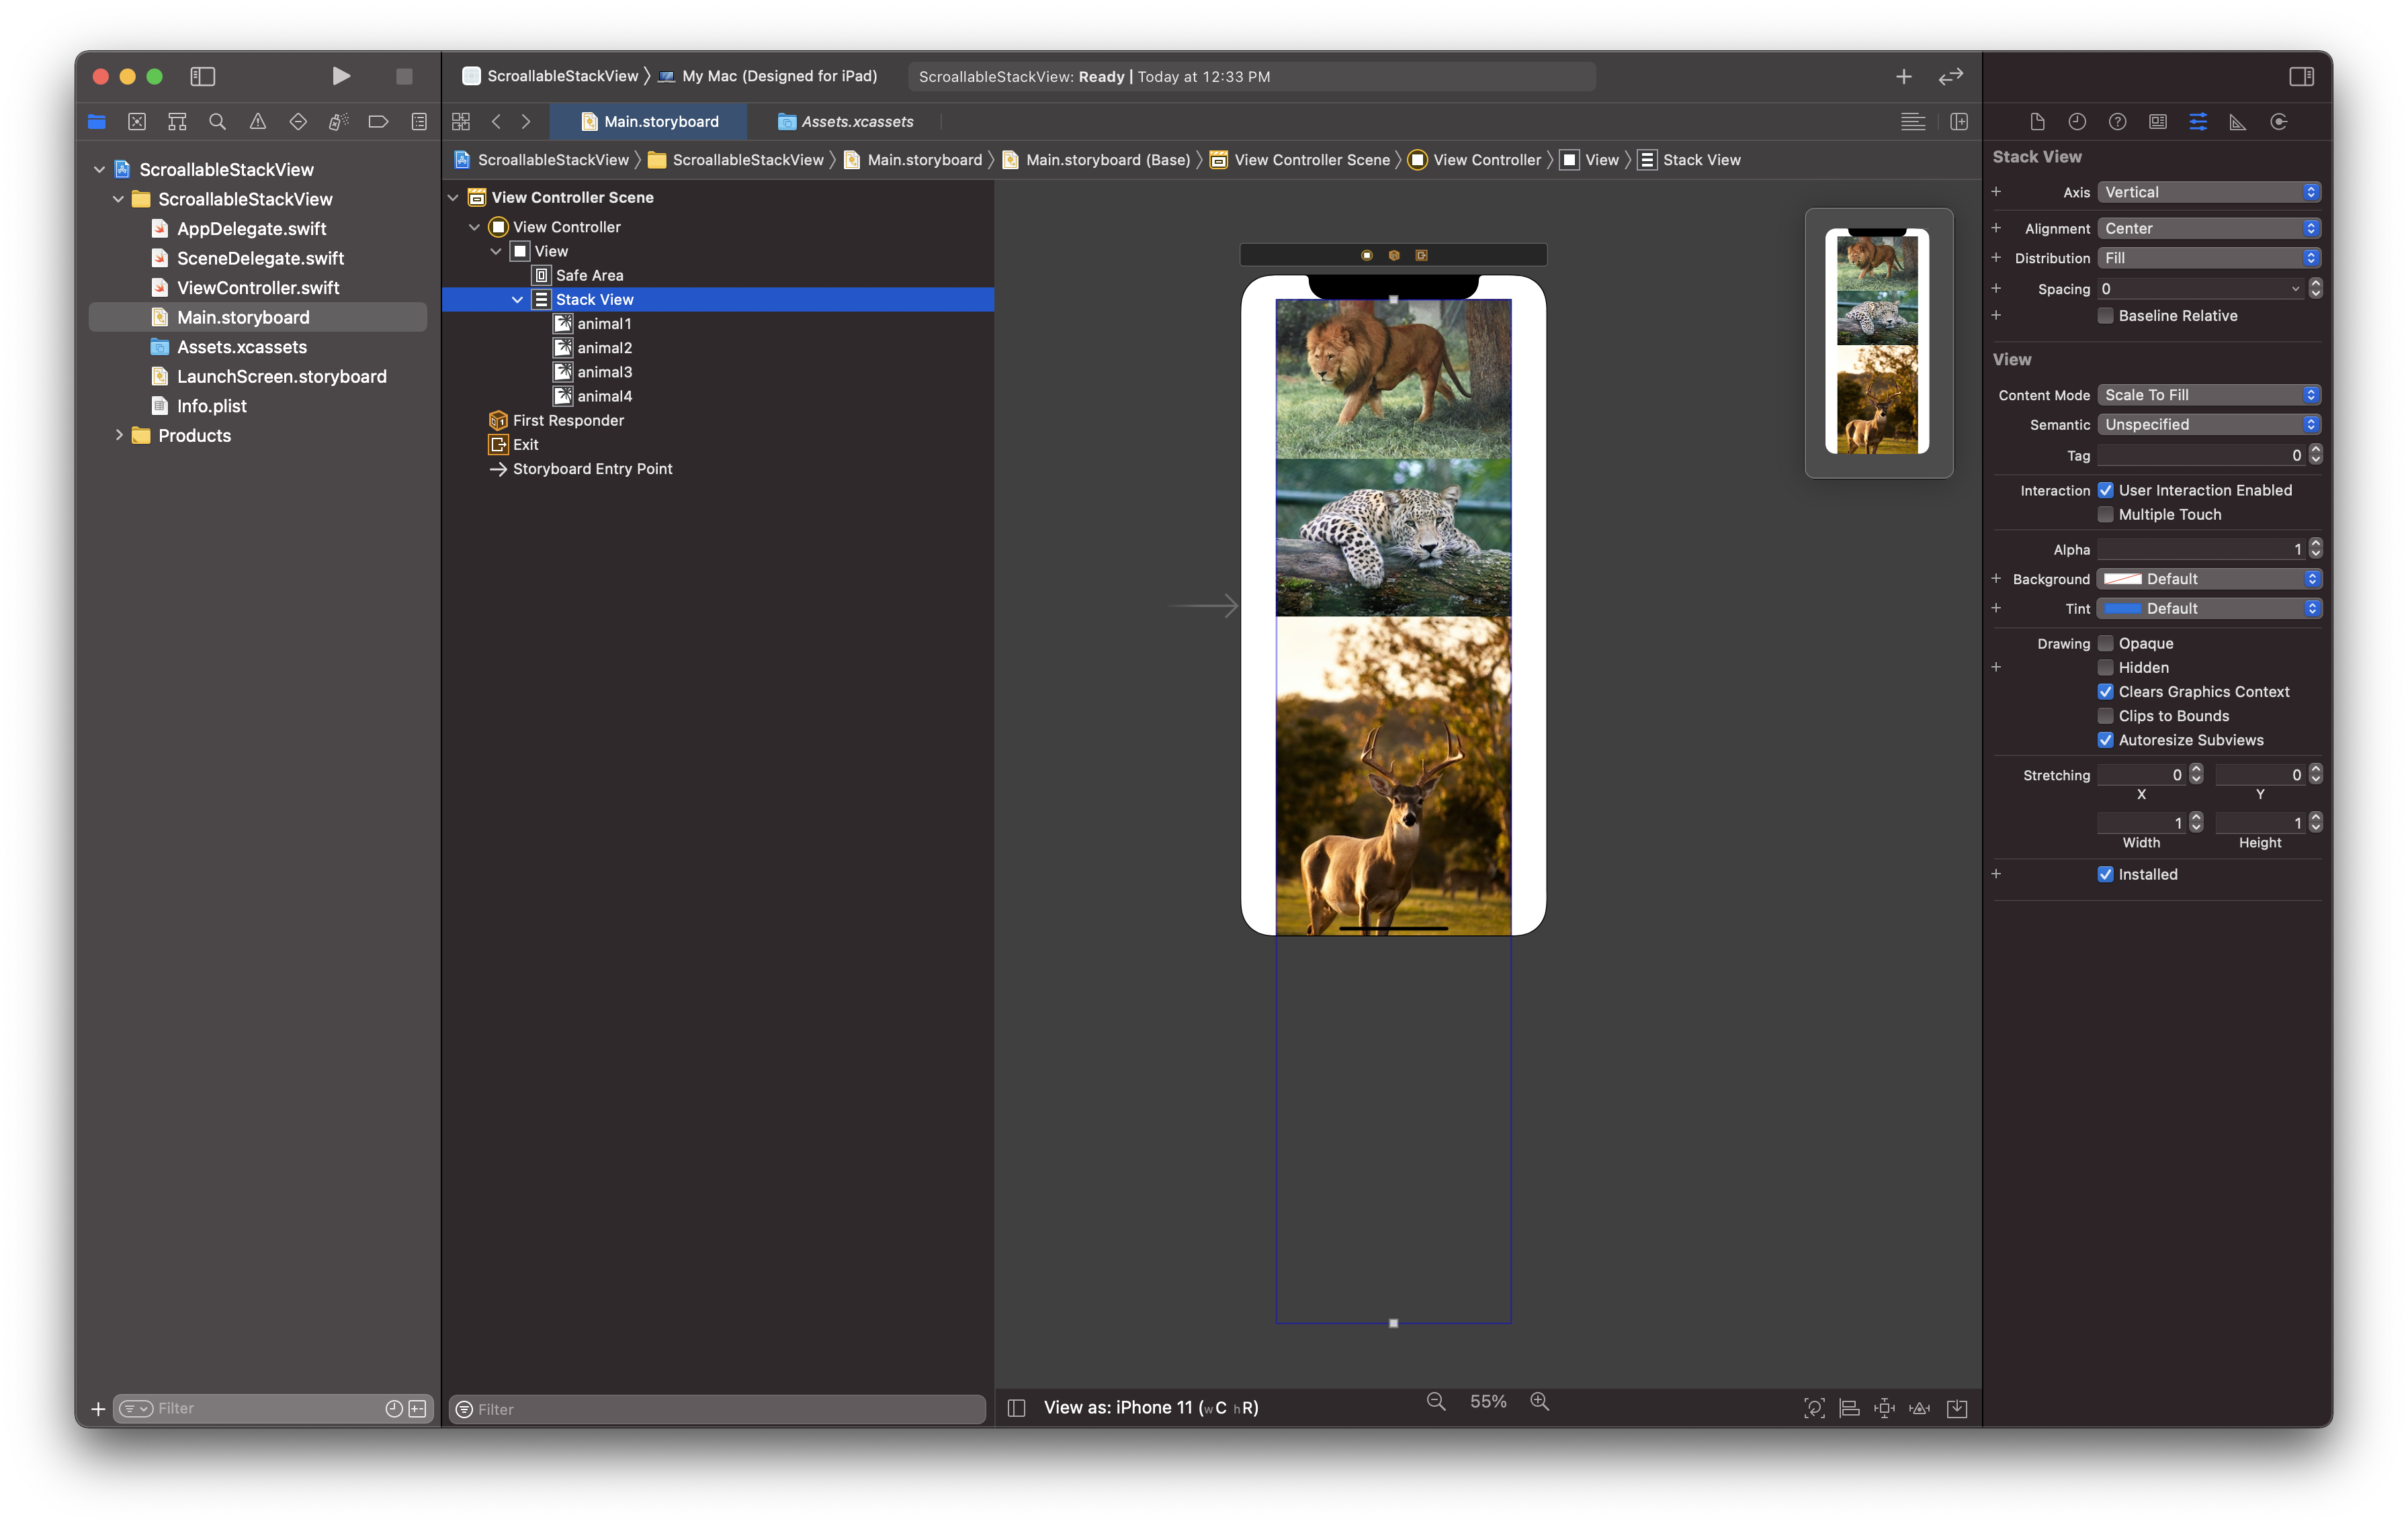This screenshot has height=1527, width=2408.
Task: Open the Library plus button
Action: coord(1903,77)
